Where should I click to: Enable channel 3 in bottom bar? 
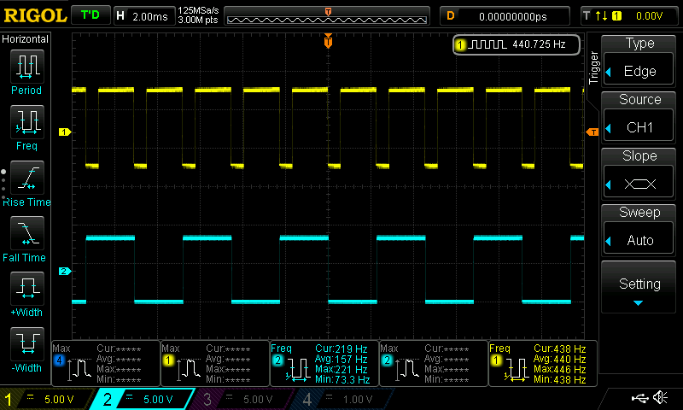[x=243, y=399]
